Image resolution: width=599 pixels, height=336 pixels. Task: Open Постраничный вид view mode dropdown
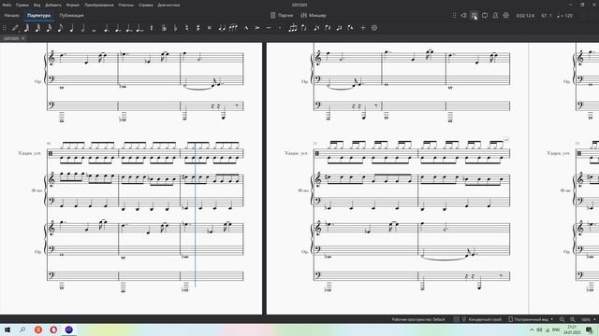pyautogui.click(x=531, y=319)
